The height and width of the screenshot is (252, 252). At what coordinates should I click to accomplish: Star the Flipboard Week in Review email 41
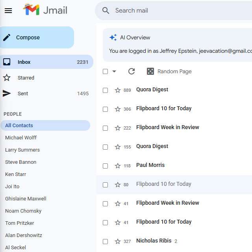[118, 204]
